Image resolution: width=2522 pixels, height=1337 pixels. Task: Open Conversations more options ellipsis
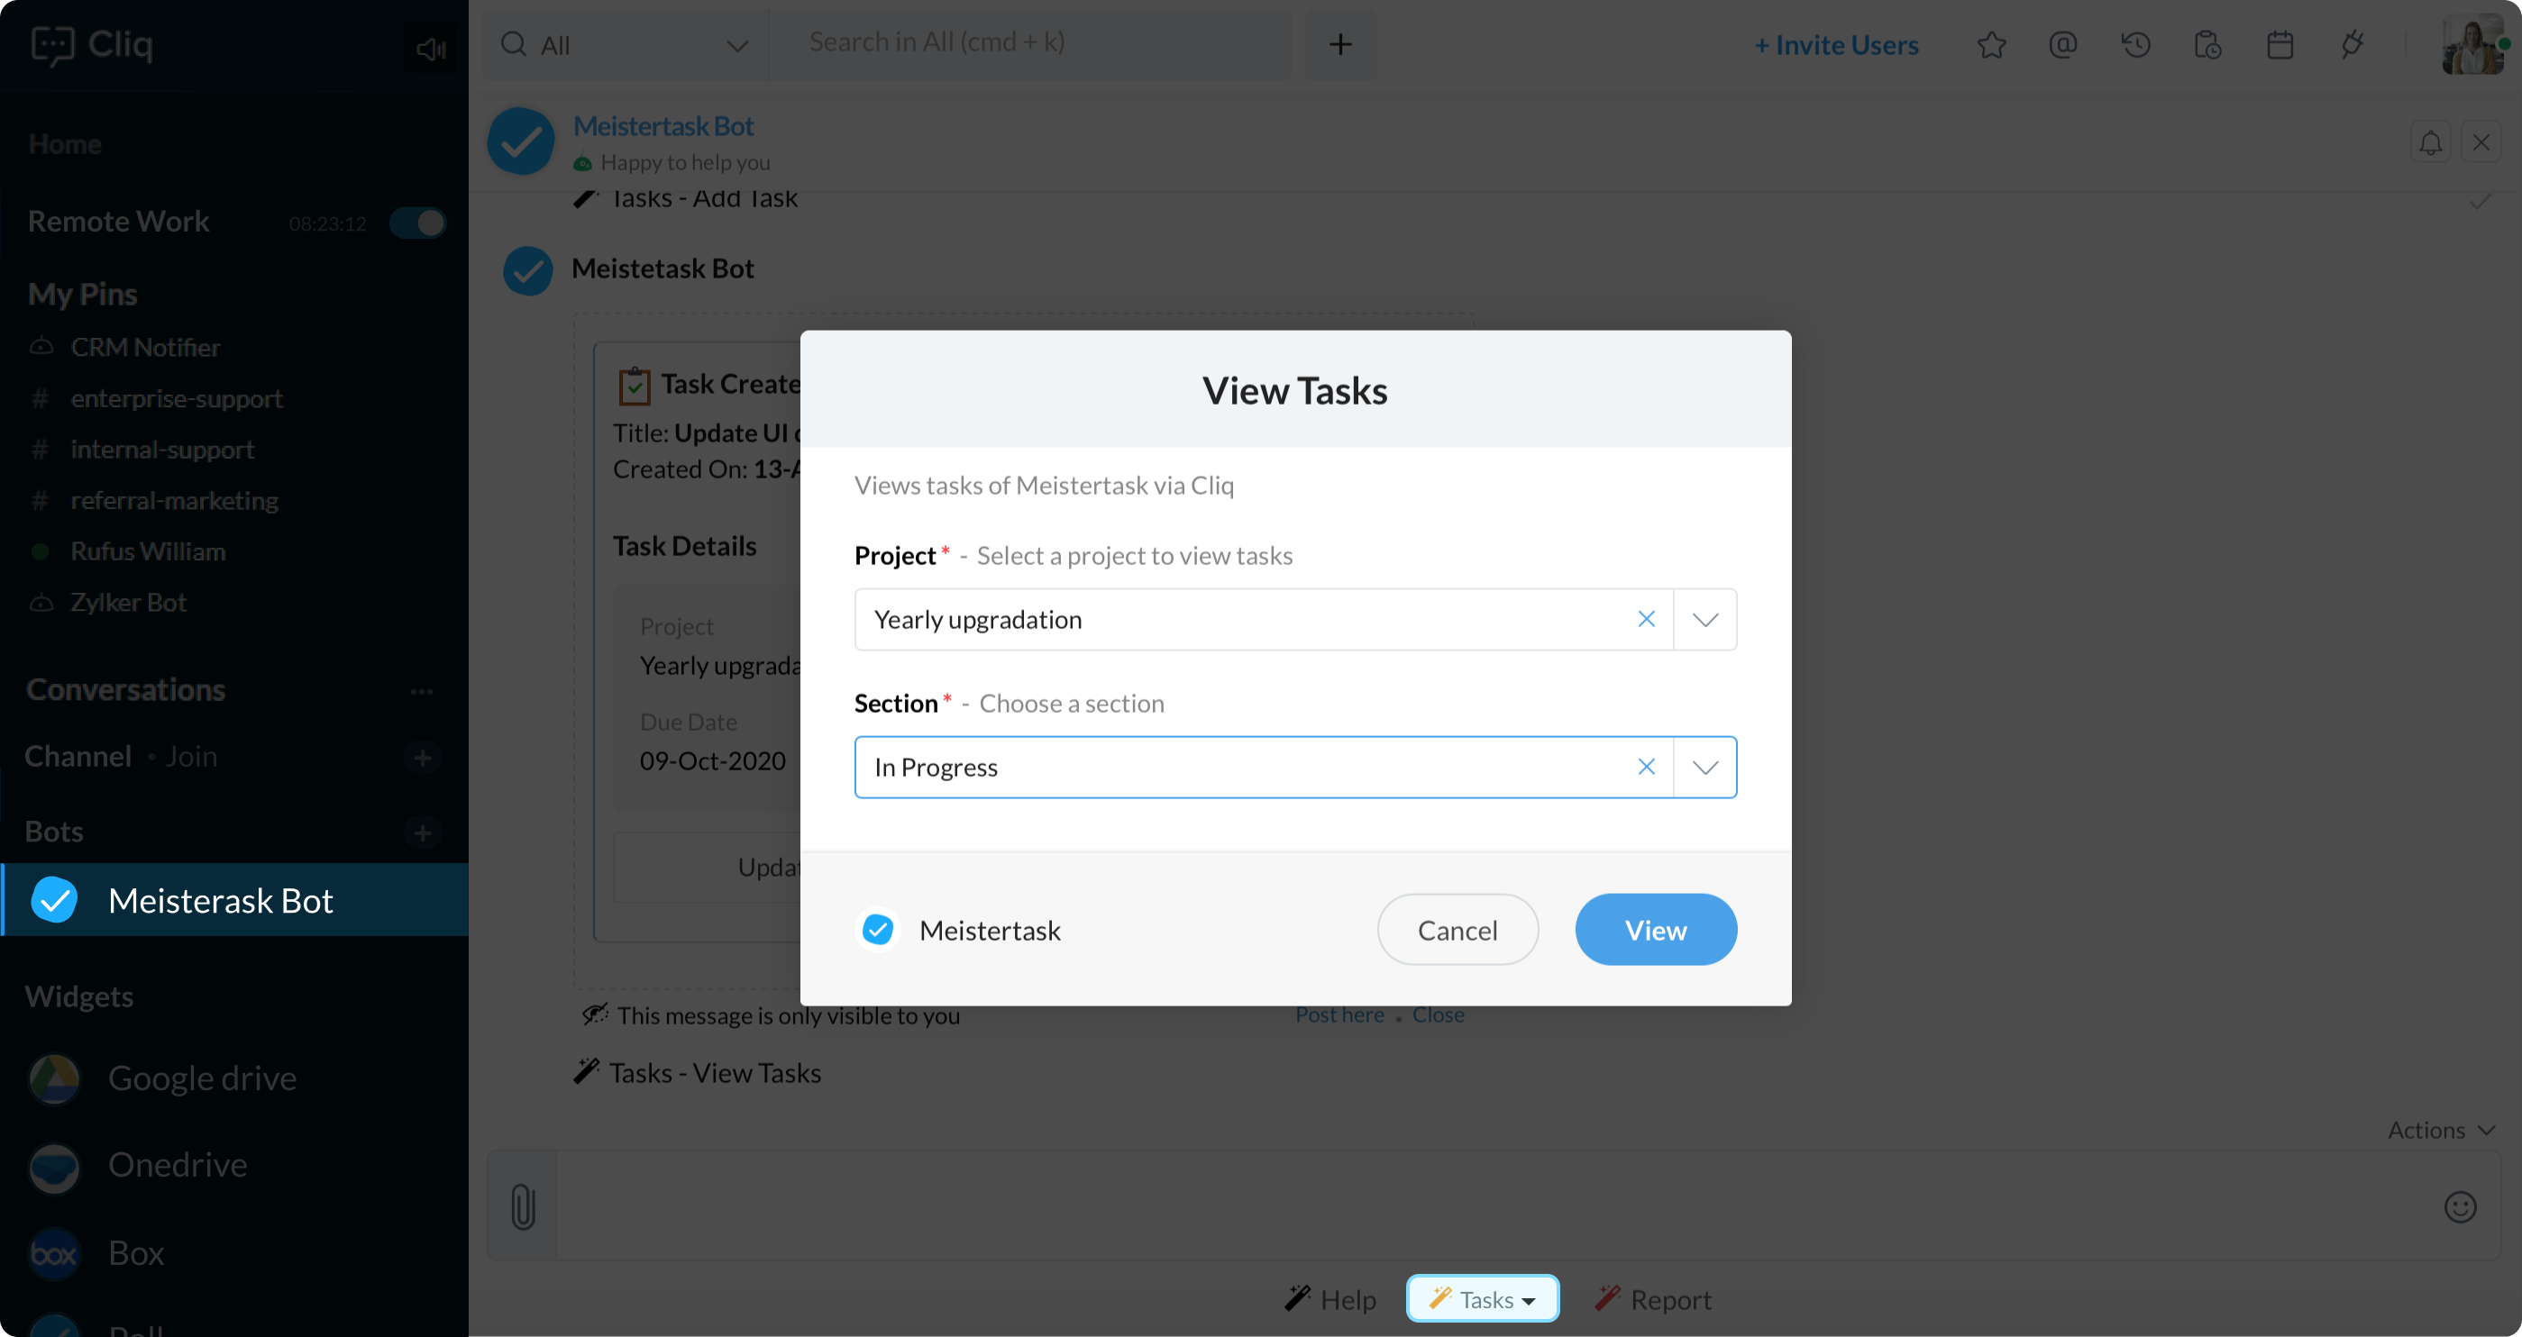point(422,691)
